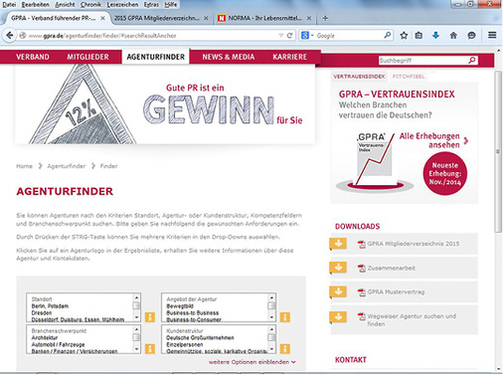Click the info icon next to Branchenschwerpunkt list
The image size is (503, 375).
pos(150,349)
